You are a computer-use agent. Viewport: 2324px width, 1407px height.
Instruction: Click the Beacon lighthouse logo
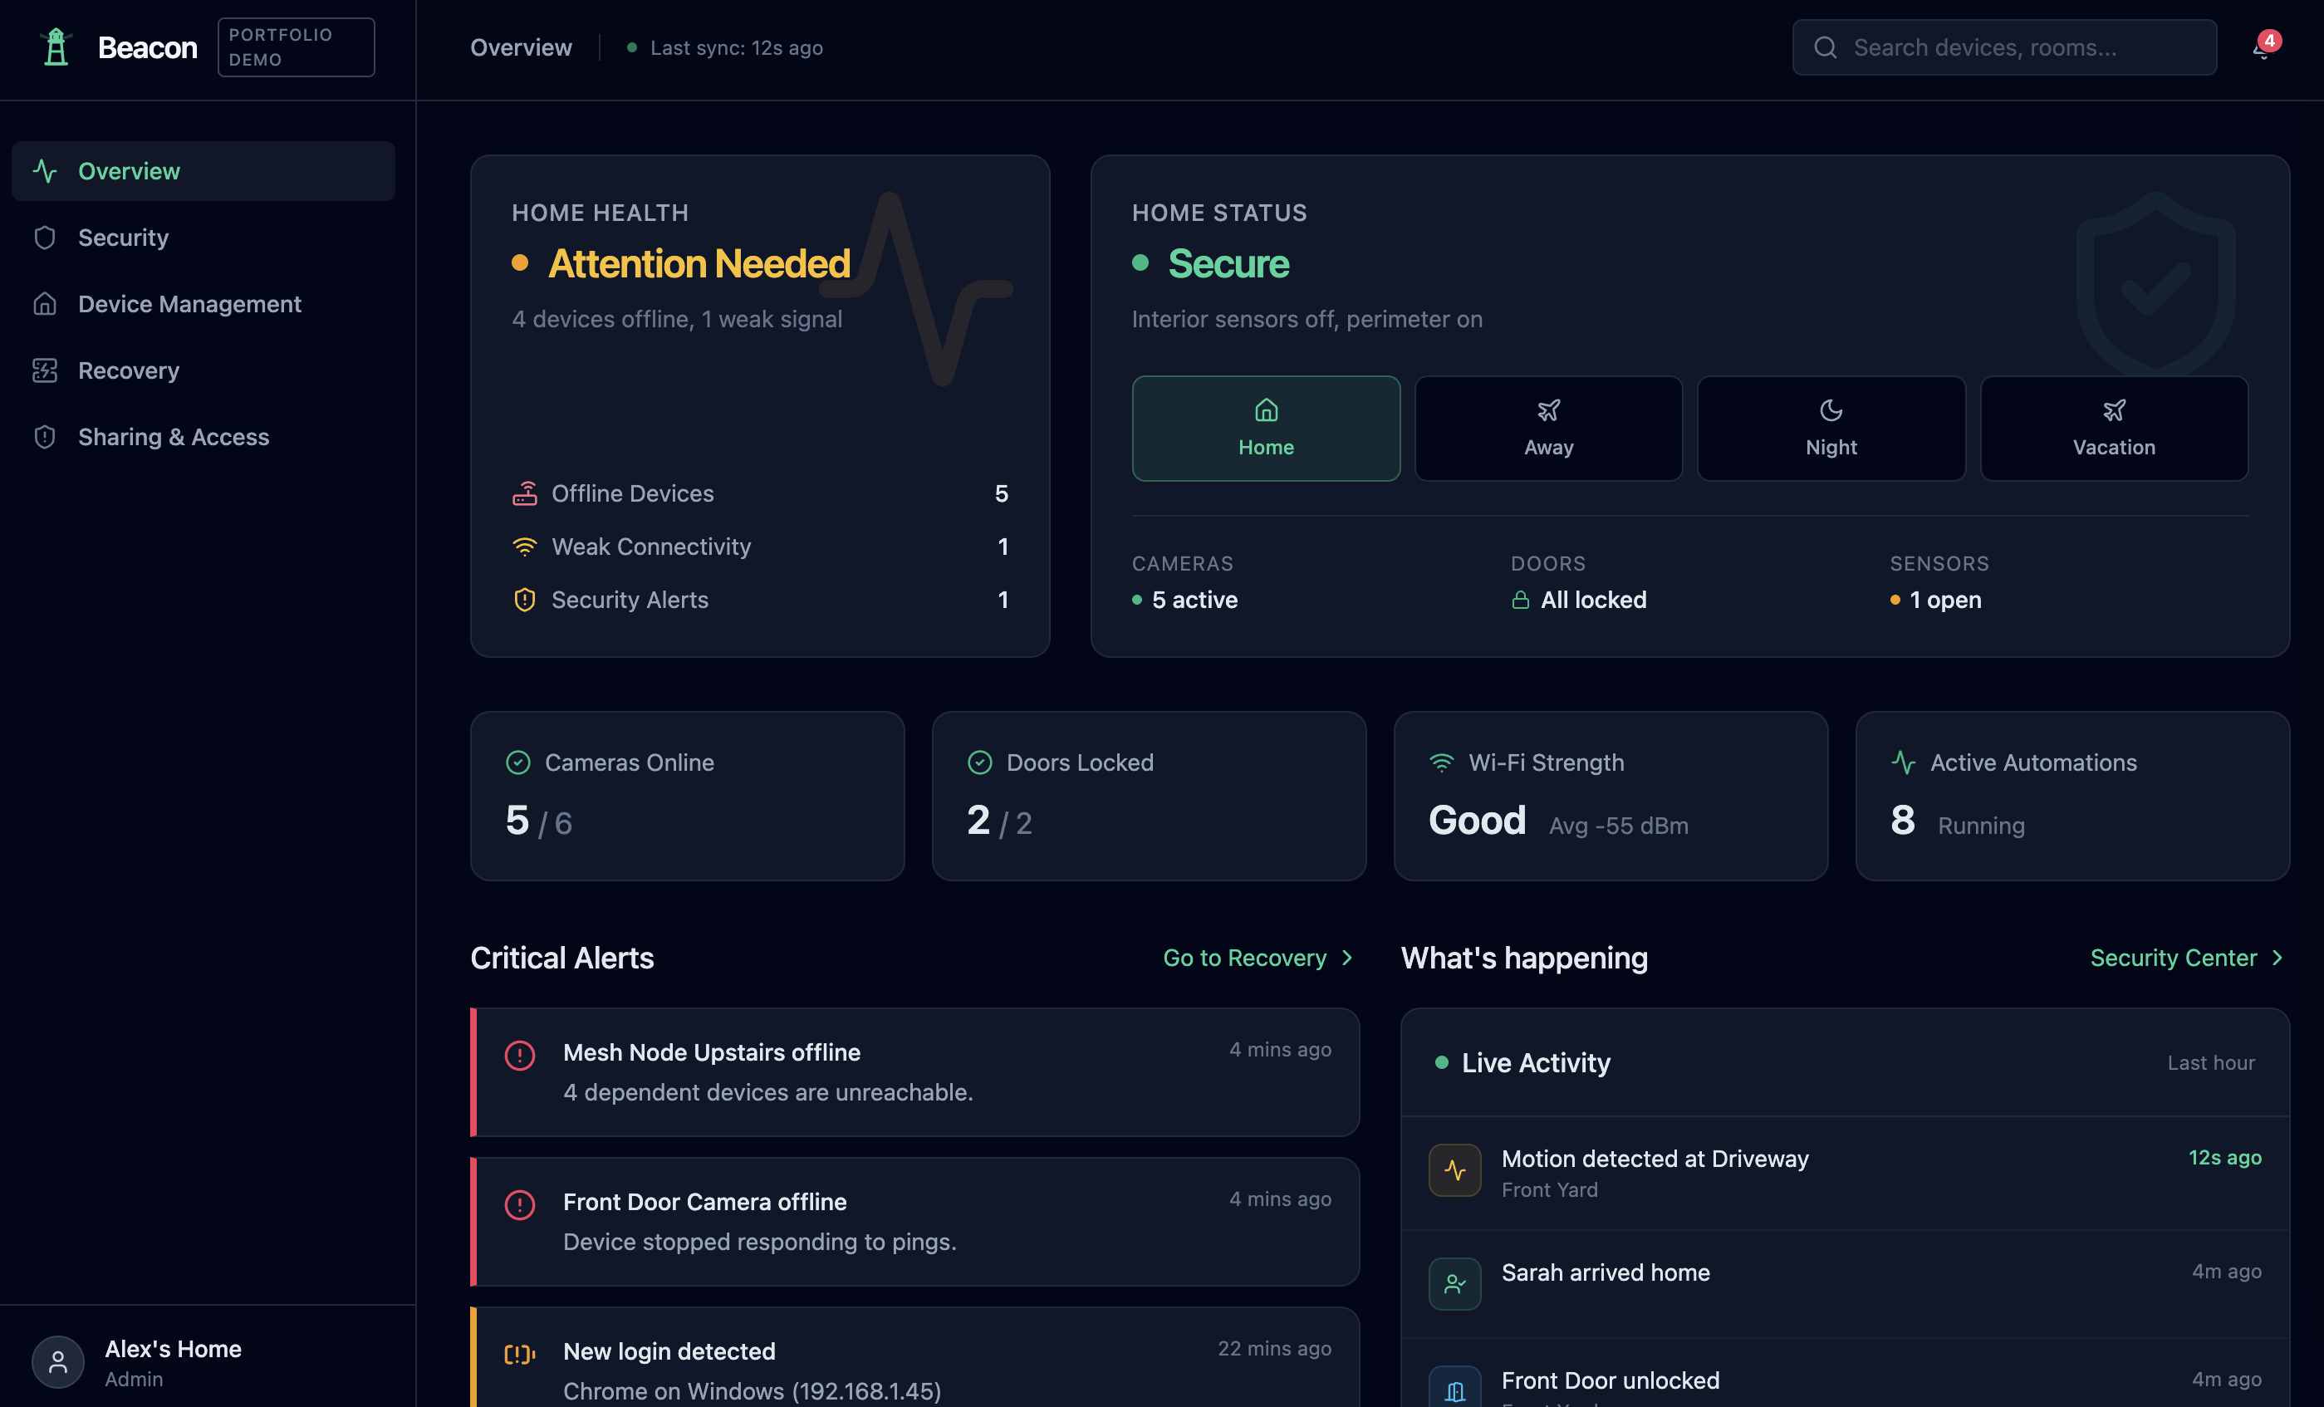tap(56, 47)
